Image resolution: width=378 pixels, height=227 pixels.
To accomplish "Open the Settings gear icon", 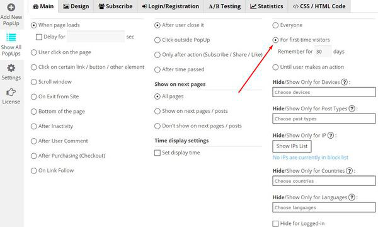I will point(11,68).
